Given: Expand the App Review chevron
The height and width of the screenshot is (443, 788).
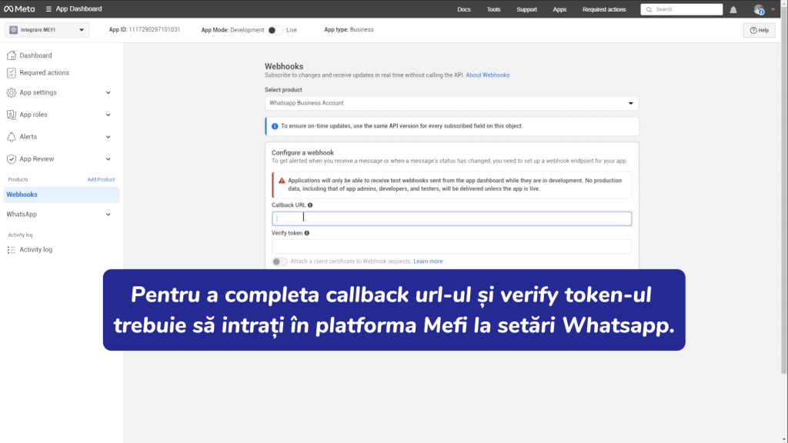Looking at the screenshot, I should [108, 158].
